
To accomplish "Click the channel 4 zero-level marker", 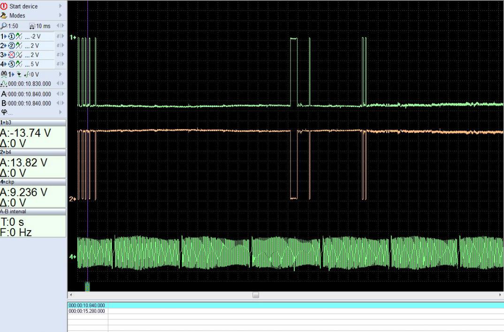I will 73,257.
